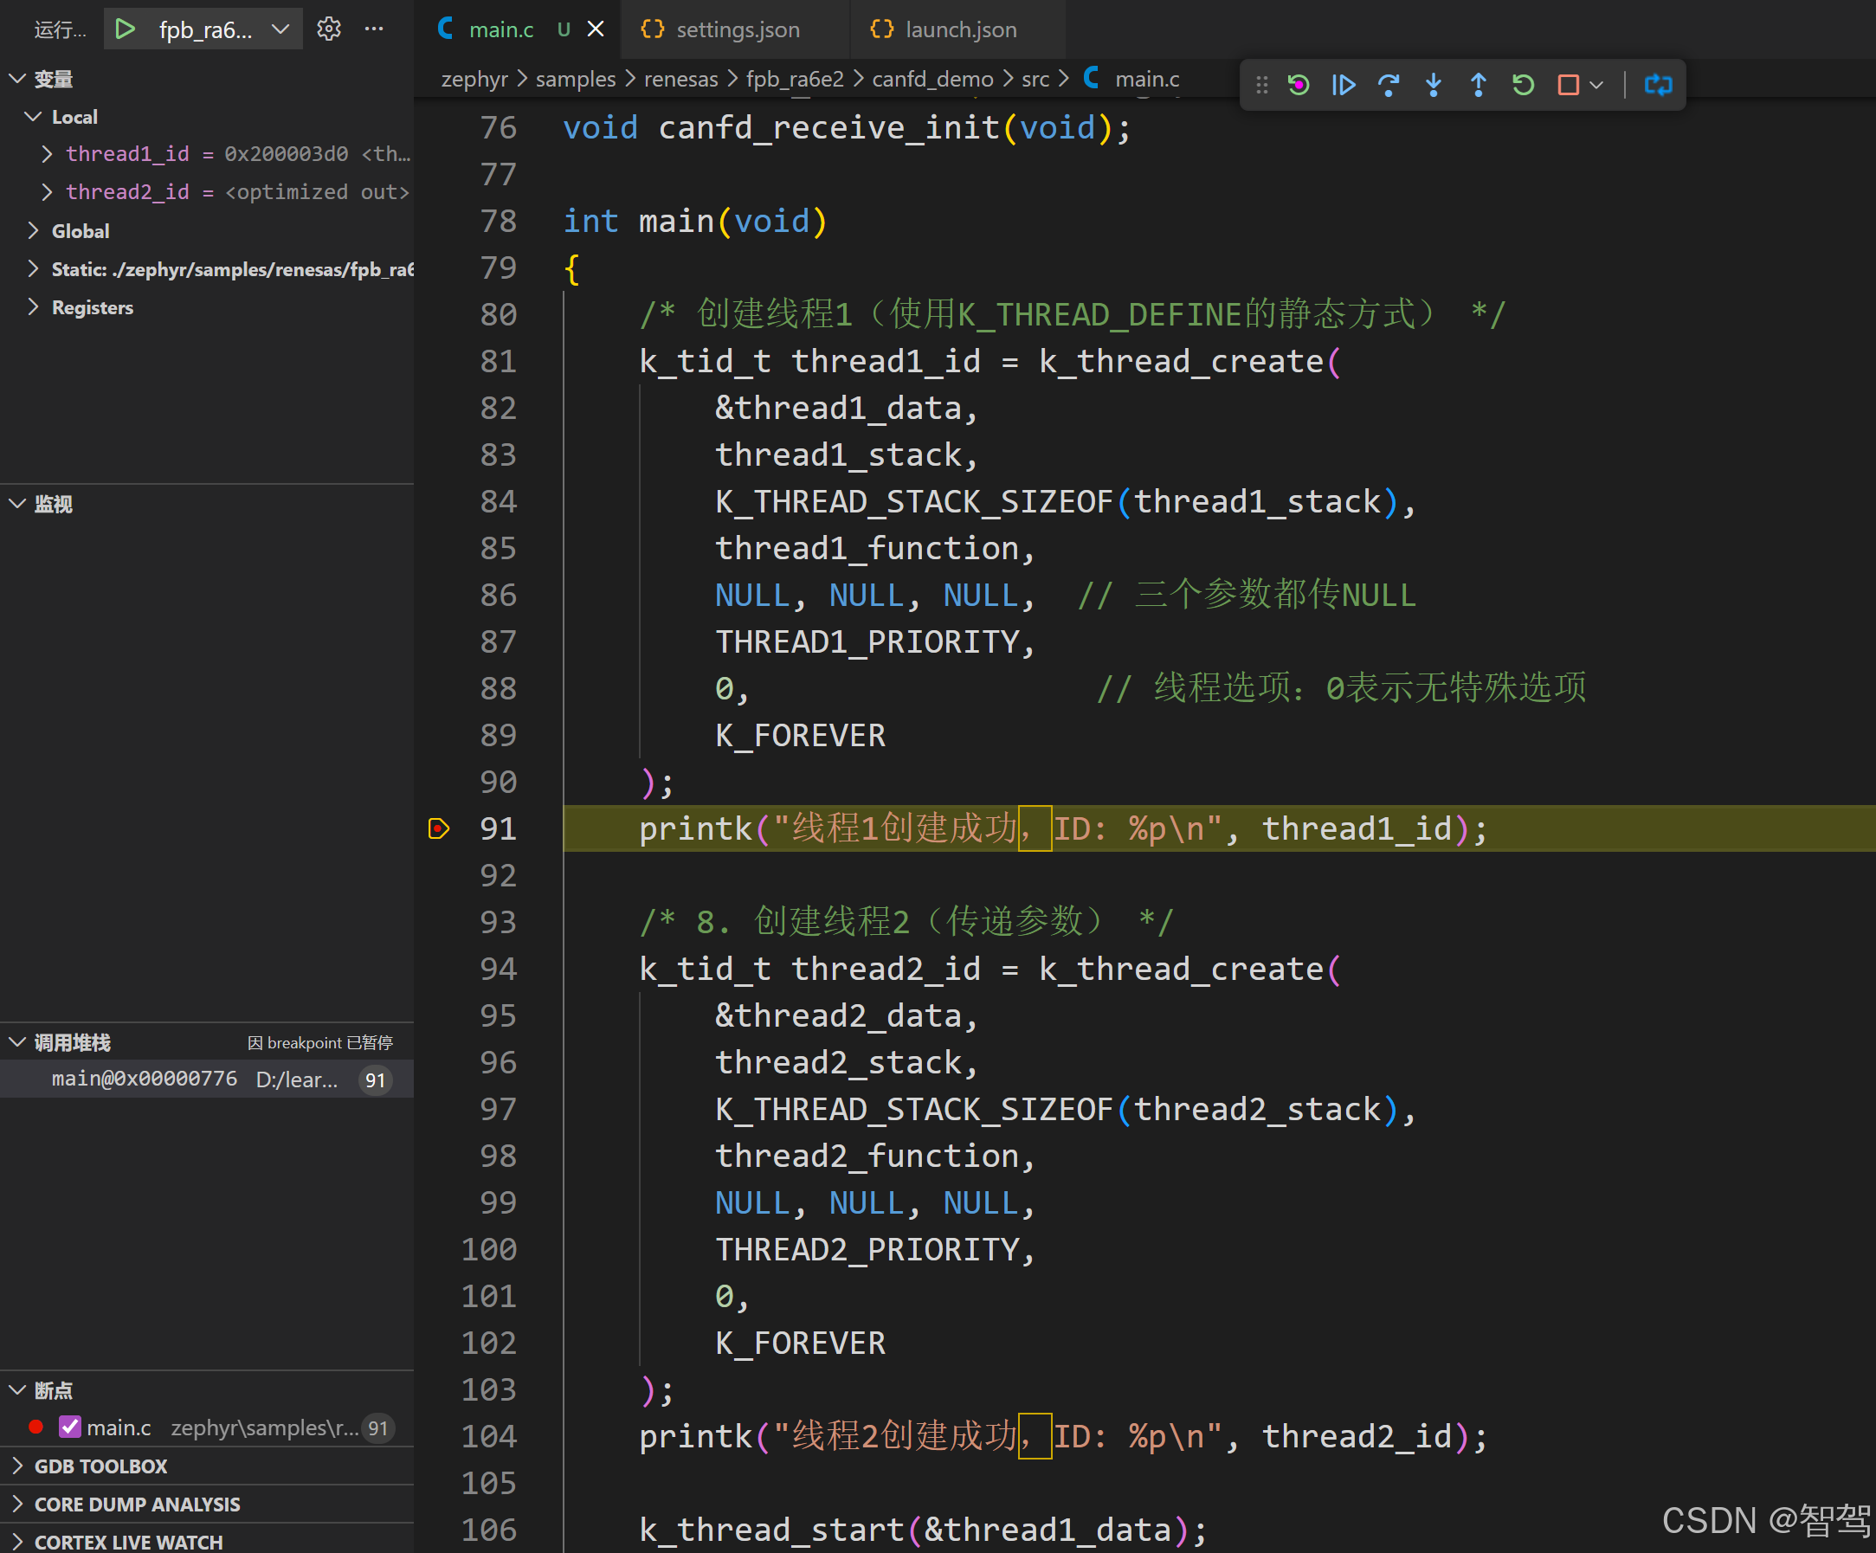Restart the debug session
Viewport: 1876px width, 1553px height.
(x=1522, y=85)
